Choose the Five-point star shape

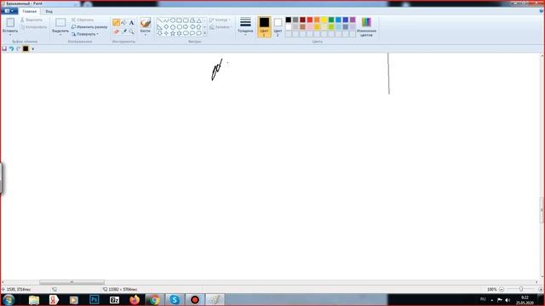coord(173,33)
